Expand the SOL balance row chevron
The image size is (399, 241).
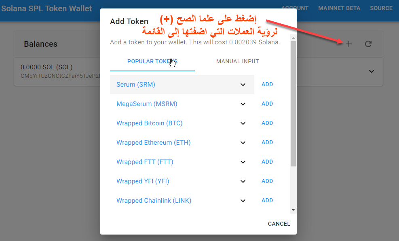[372, 72]
